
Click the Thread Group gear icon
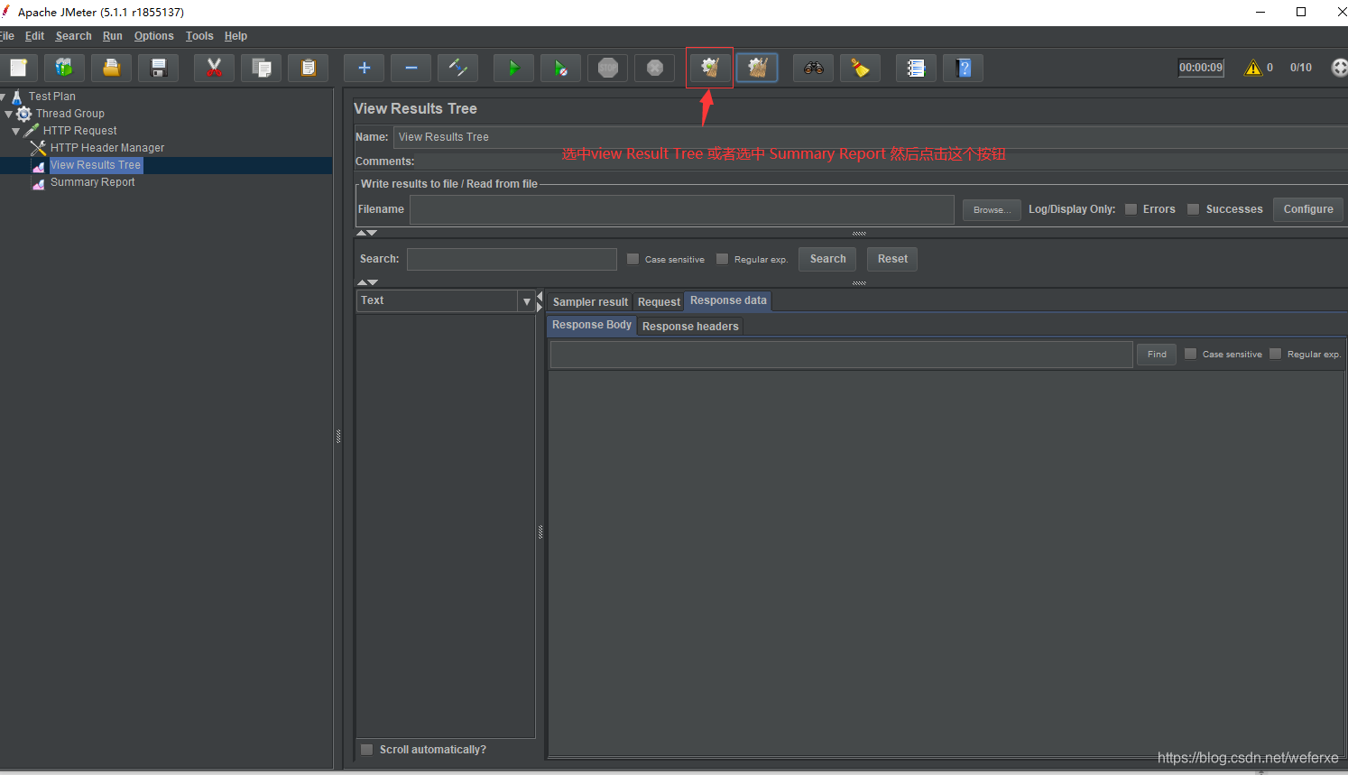point(23,114)
